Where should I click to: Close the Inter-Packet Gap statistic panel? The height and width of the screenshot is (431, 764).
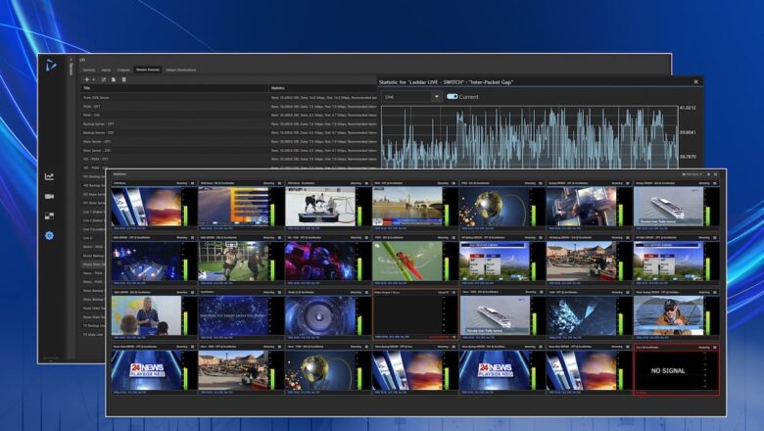click(x=695, y=82)
